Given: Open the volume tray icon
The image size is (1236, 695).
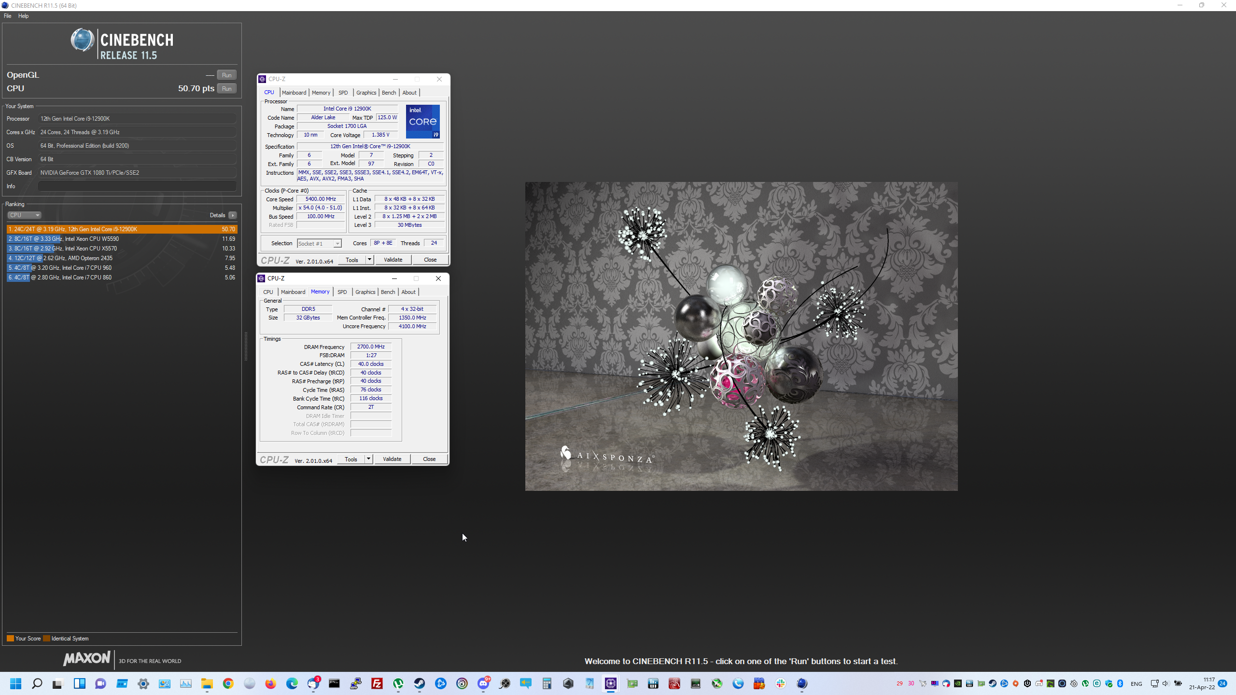Looking at the screenshot, I should (x=1166, y=683).
